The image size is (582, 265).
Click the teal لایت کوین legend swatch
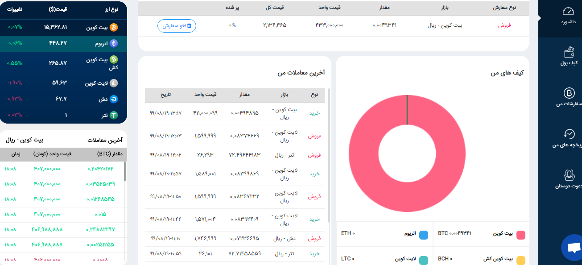[x=424, y=260]
